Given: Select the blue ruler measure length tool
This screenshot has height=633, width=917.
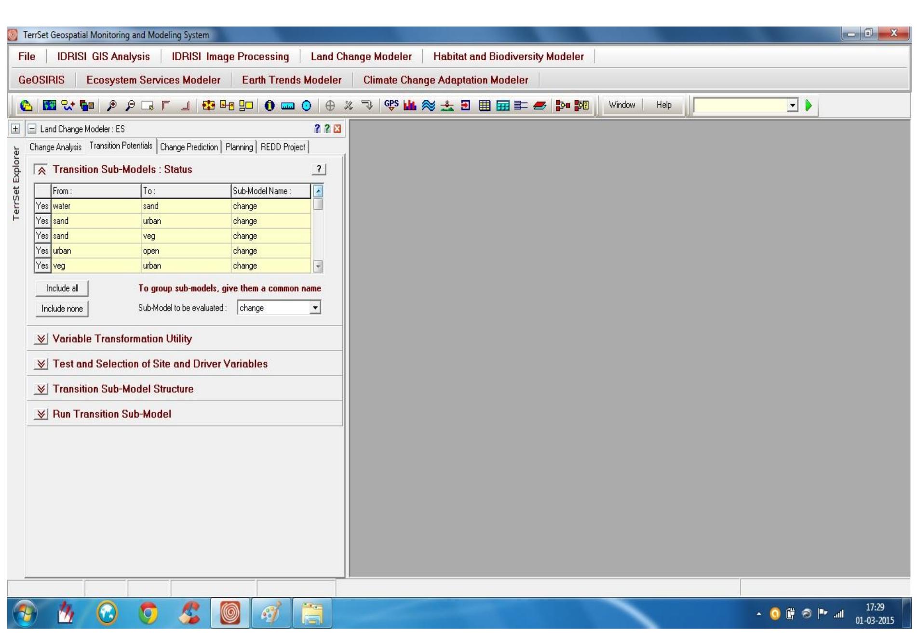Looking at the screenshot, I should click(x=288, y=105).
